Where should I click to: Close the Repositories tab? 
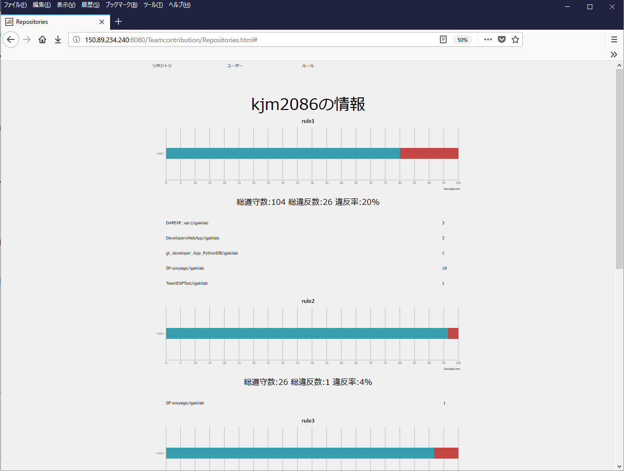102,22
